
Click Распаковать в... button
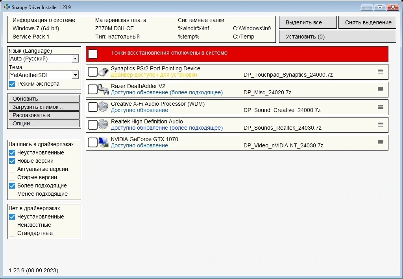(x=44, y=115)
